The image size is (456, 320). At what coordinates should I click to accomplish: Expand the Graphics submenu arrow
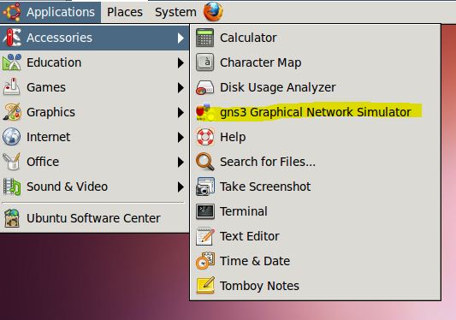pyautogui.click(x=181, y=112)
